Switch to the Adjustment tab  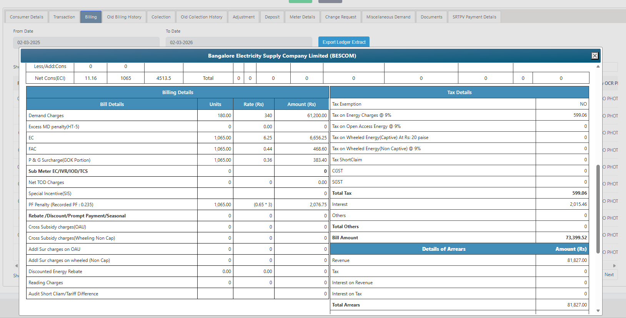pyautogui.click(x=243, y=17)
